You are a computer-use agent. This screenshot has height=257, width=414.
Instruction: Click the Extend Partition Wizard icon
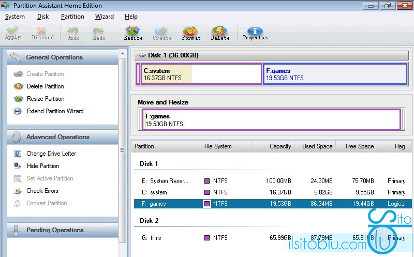18,111
